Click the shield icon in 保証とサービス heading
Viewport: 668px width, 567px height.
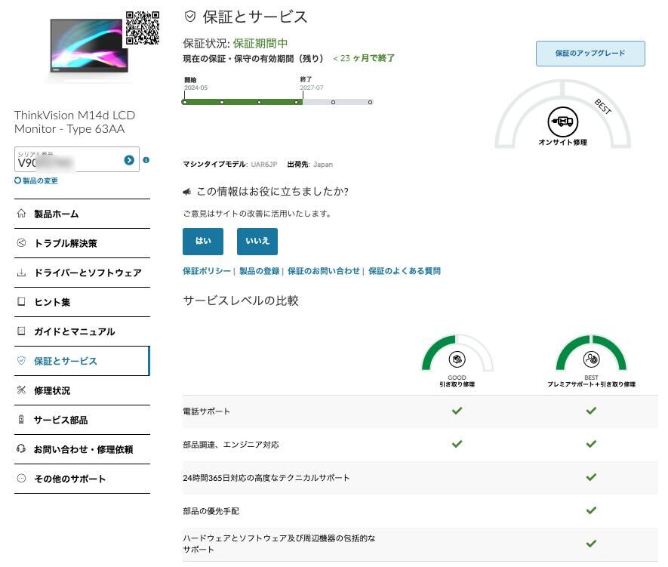coord(190,17)
